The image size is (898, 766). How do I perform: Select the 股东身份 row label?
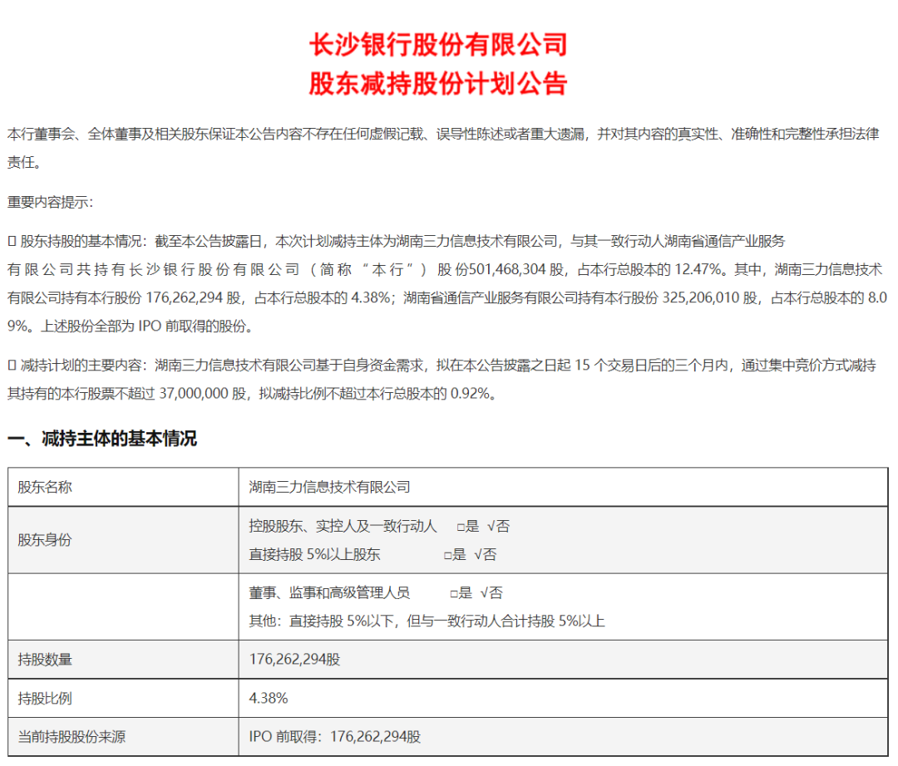point(45,540)
